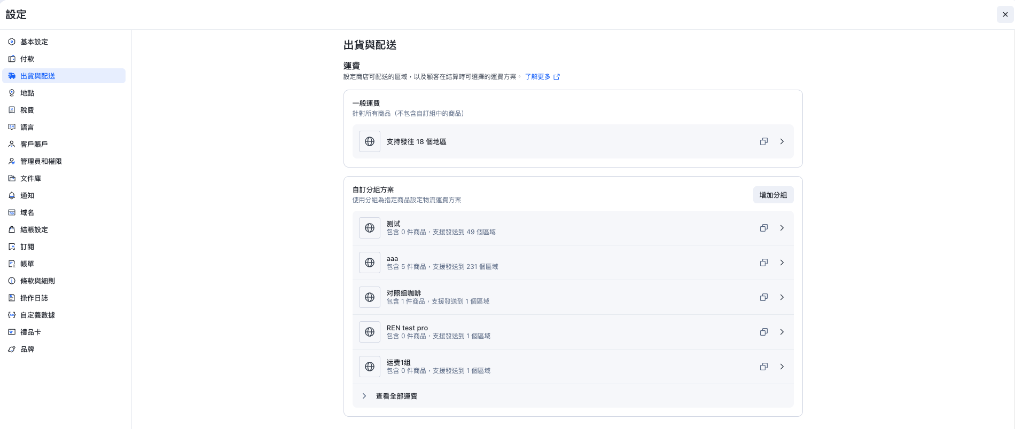Click 包含 5 件商品，支援發送到 231 個區域 text

[x=442, y=267]
